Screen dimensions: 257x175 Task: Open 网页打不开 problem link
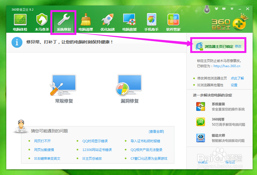pyautogui.click(x=42, y=141)
